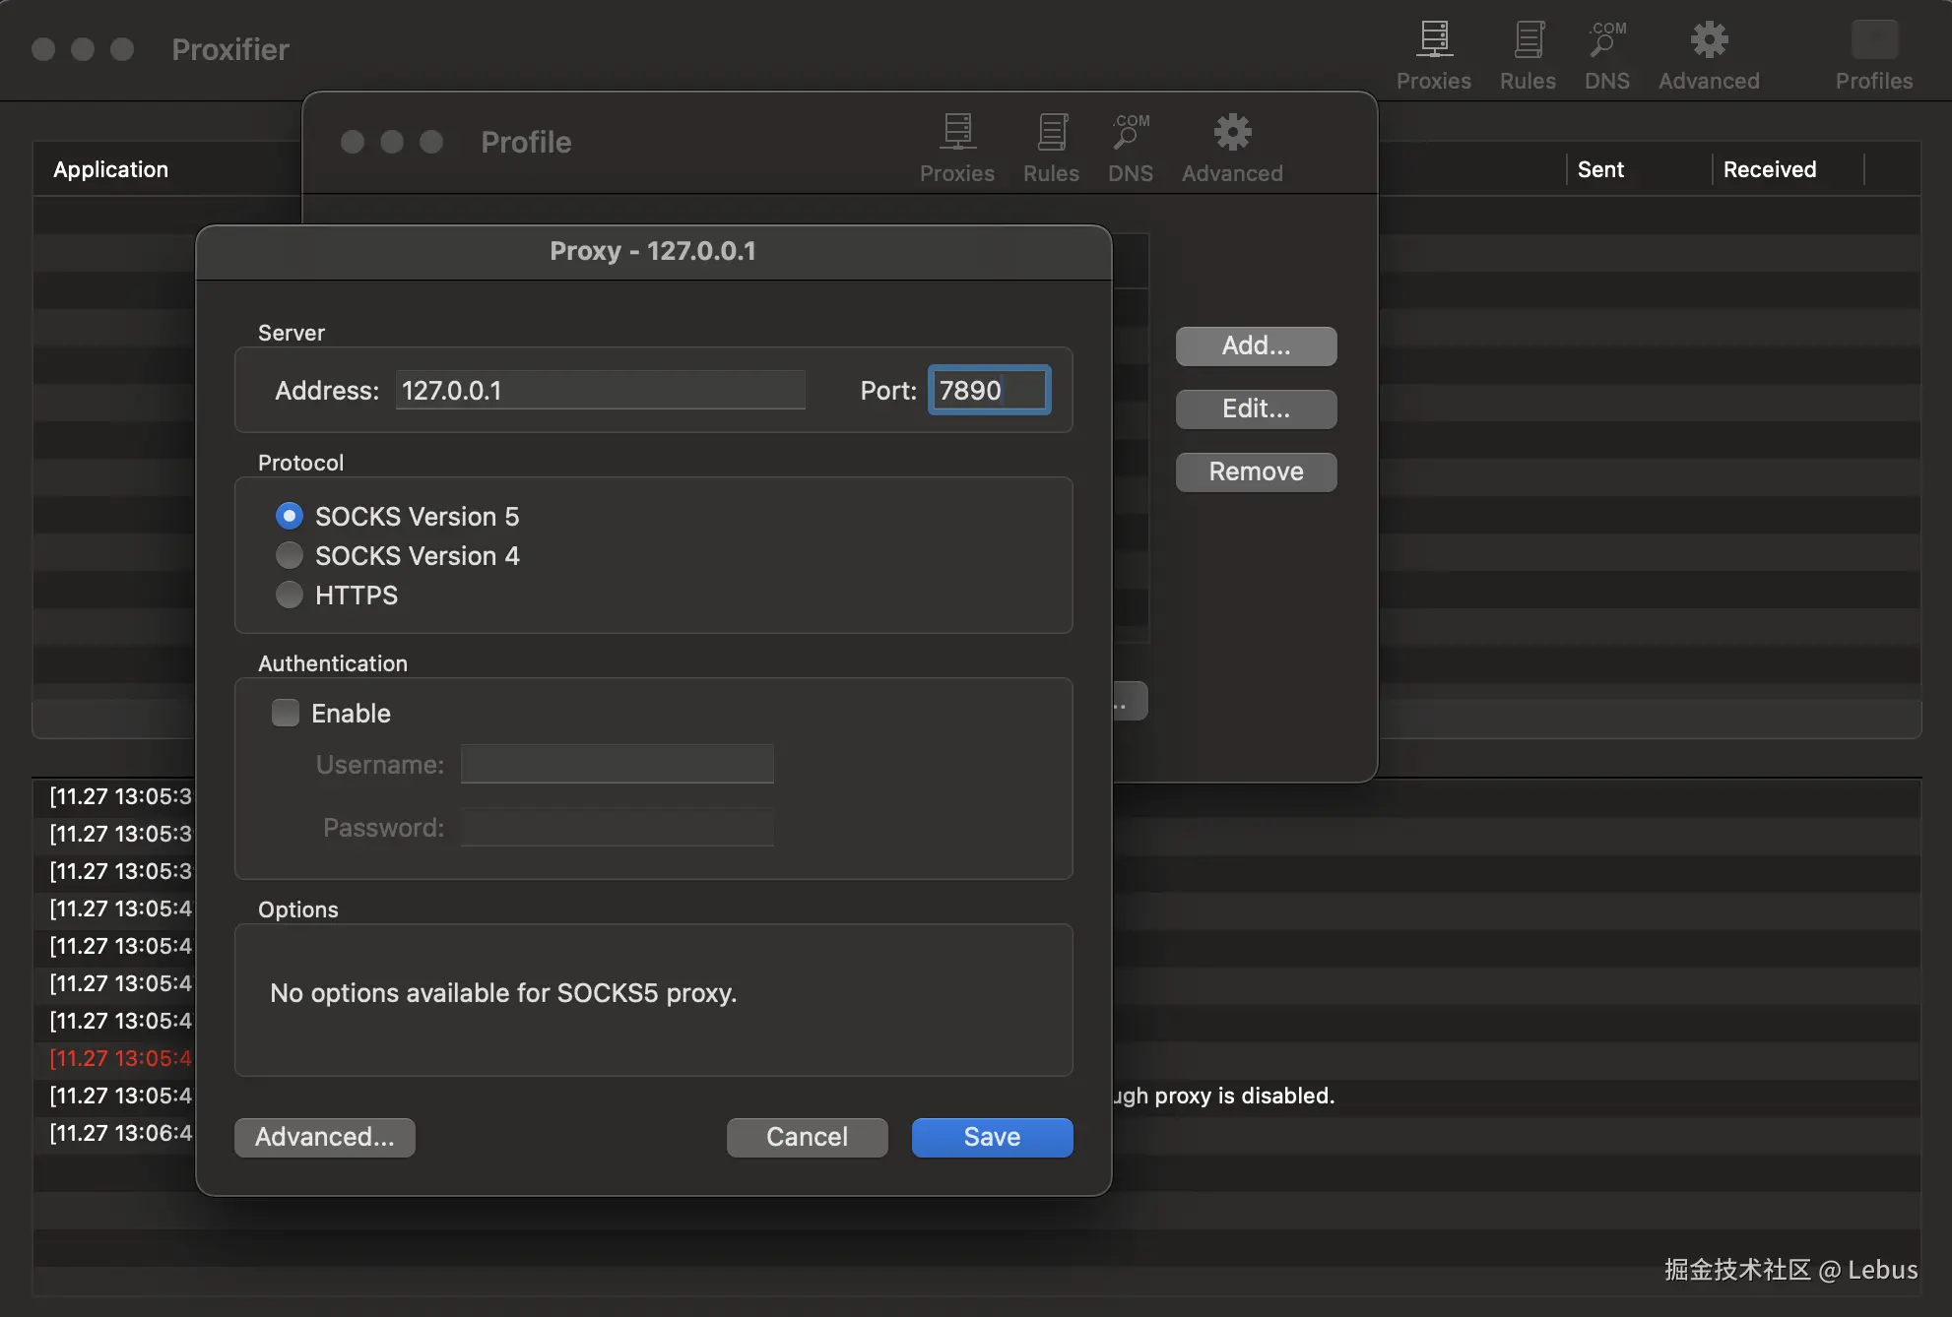Image resolution: width=1952 pixels, height=1317 pixels.
Task: Click Rules icon in Profile window
Action: [1051, 148]
